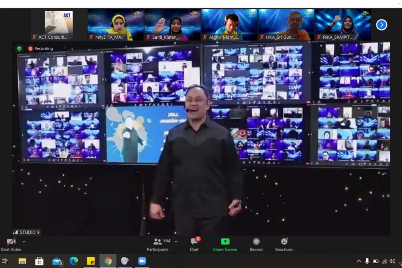The image size is (402, 268).
Task: Start video with the camera icon
Action: (11, 242)
